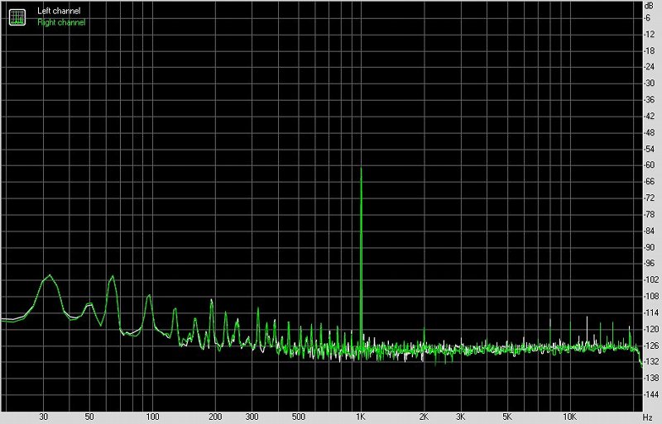The height and width of the screenshot is (424, 662).
Task: Select the green Right channel legend label
Action: (x=60, y=22)
